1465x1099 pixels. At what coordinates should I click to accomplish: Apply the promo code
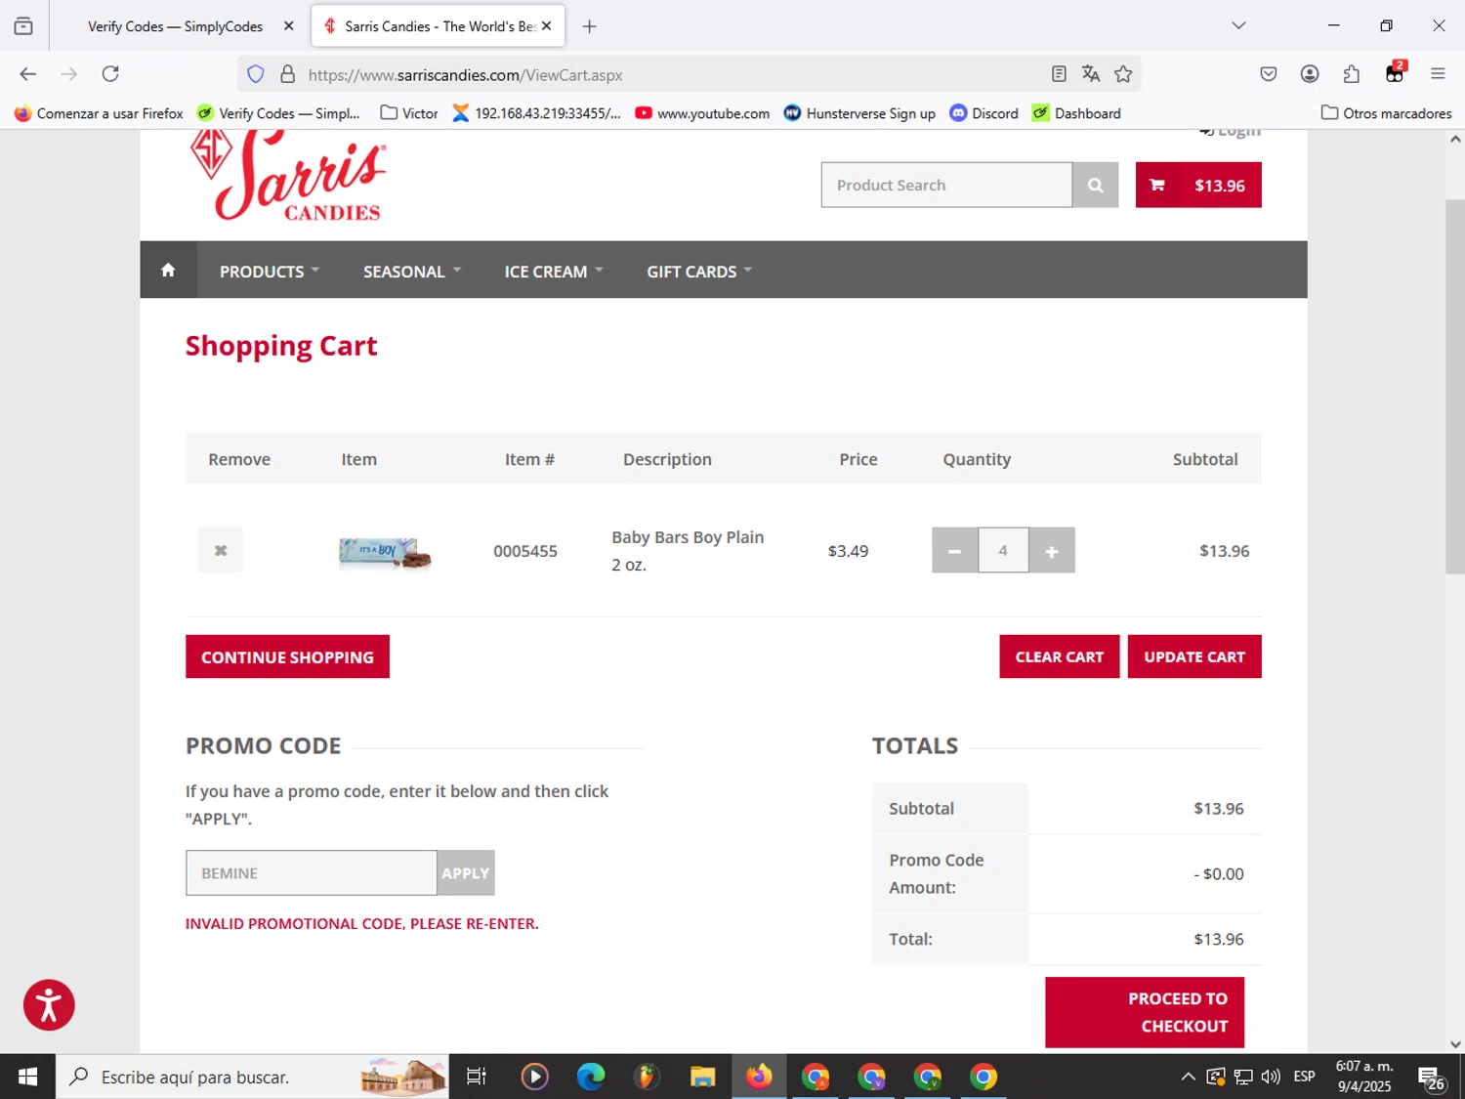(465, 872)
